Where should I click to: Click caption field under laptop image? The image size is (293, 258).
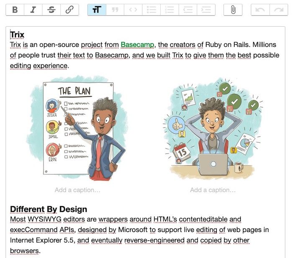point(213,190)
